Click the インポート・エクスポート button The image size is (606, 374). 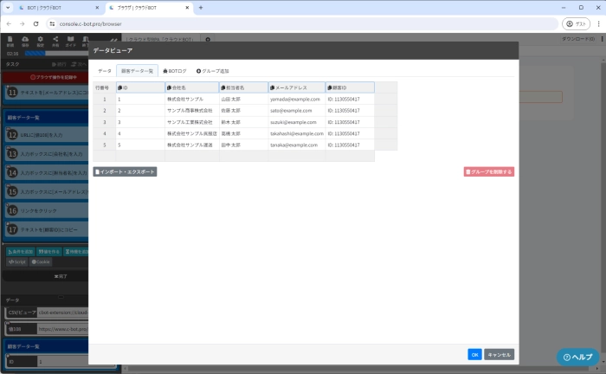point(125,172)
